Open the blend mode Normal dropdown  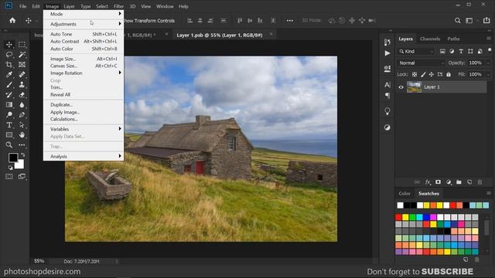click(x=421, y=63)
